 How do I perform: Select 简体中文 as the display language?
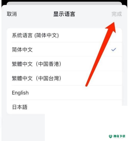point(64,50)
